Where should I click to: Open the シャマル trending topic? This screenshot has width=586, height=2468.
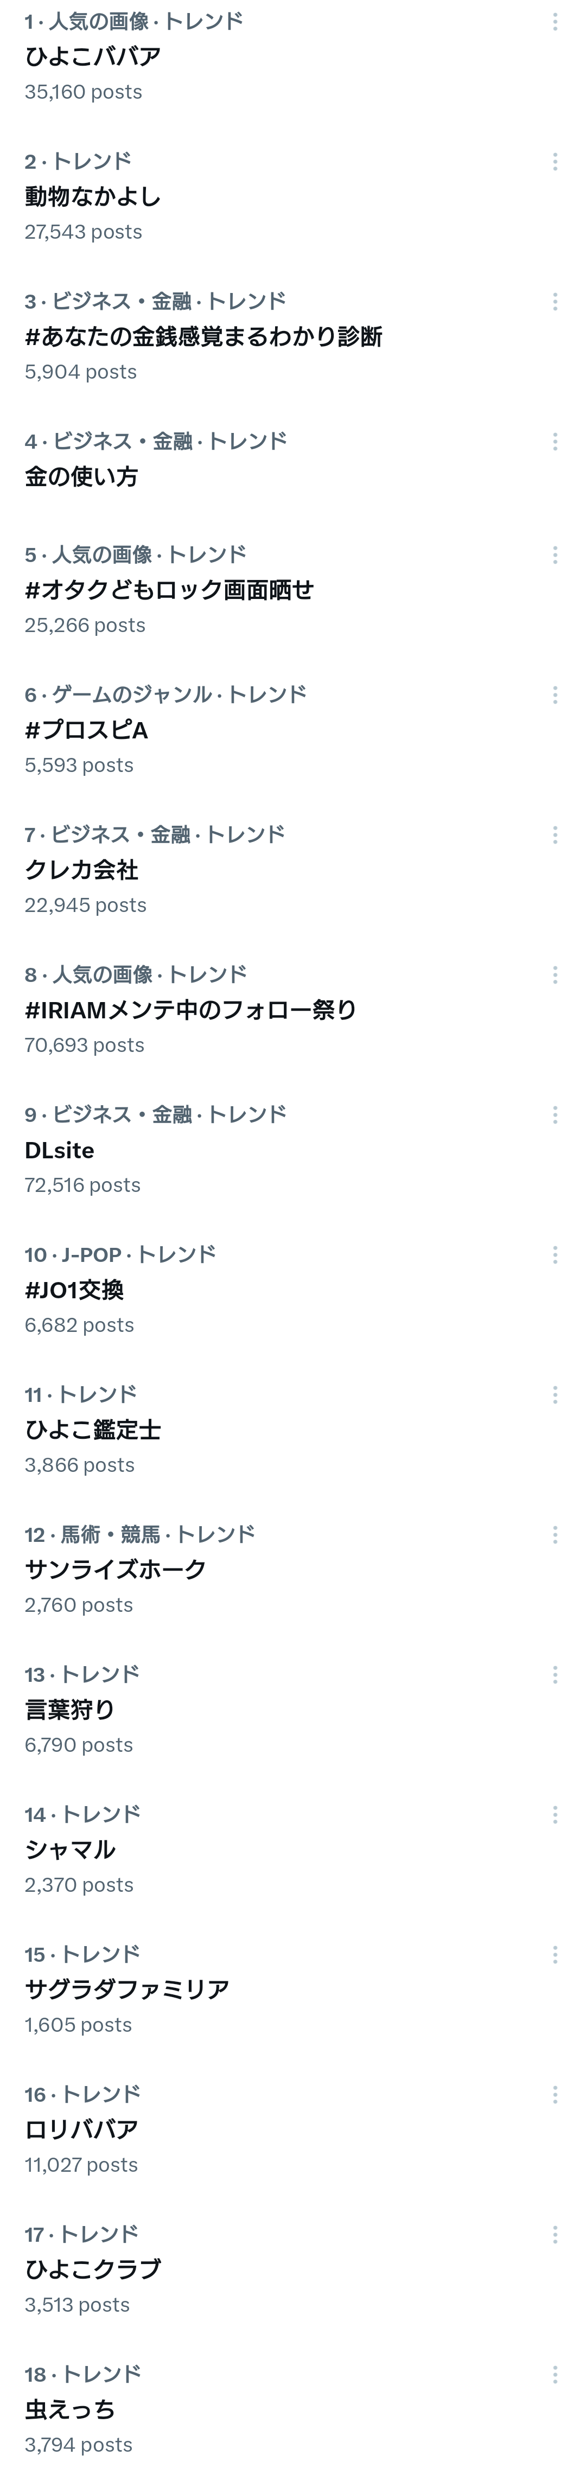[x=70, y=1849]
